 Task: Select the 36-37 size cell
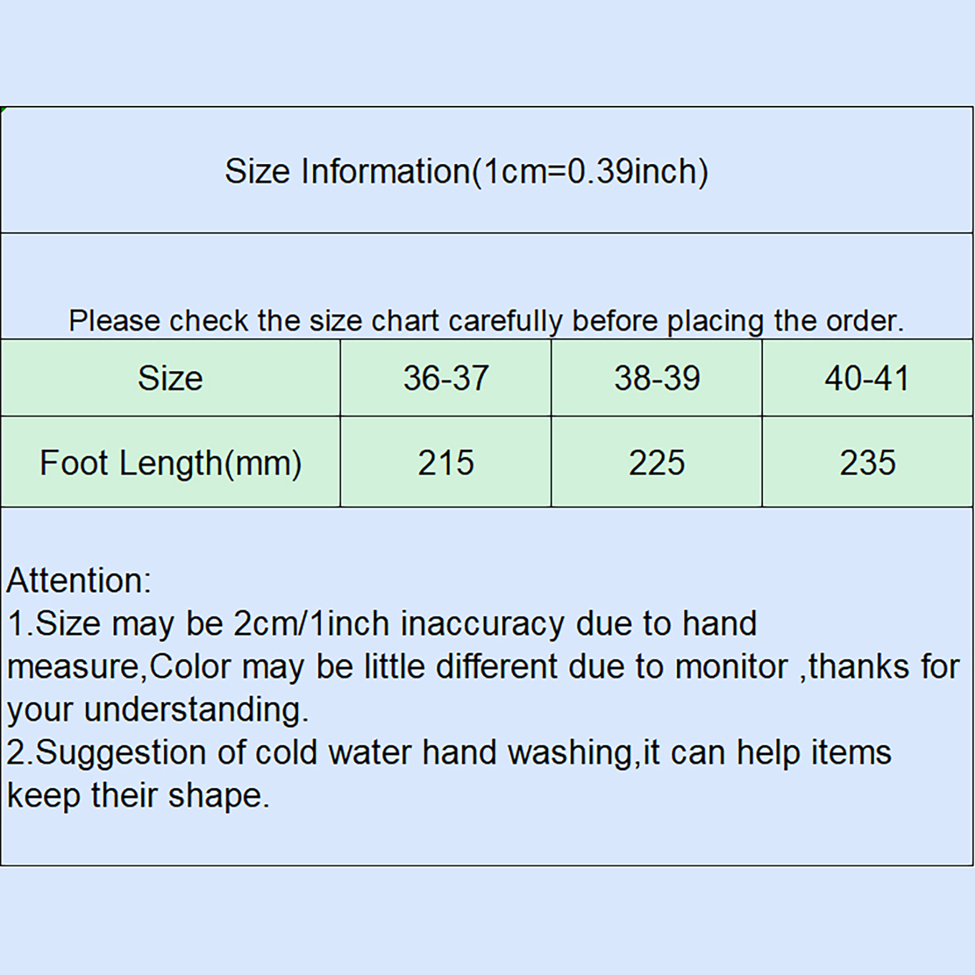(x=445, y=378)
